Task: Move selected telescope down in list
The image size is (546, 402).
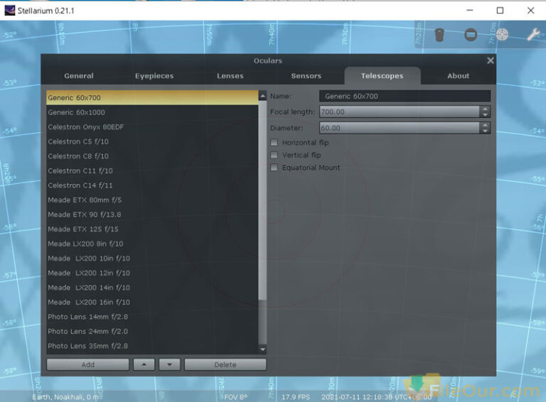Action: point(170,364)
